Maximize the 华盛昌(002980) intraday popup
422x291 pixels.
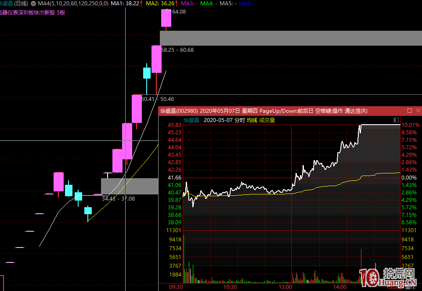click(x=410, y=111)
